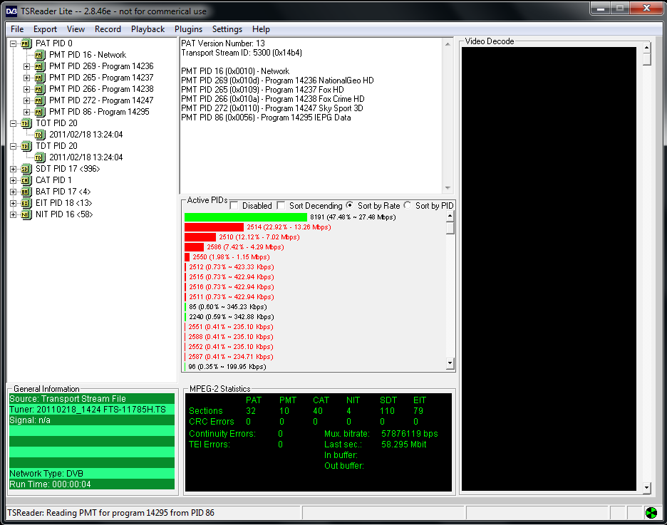Select the Sort by PID radio button
Screen dimensions: 667x525
408,205
